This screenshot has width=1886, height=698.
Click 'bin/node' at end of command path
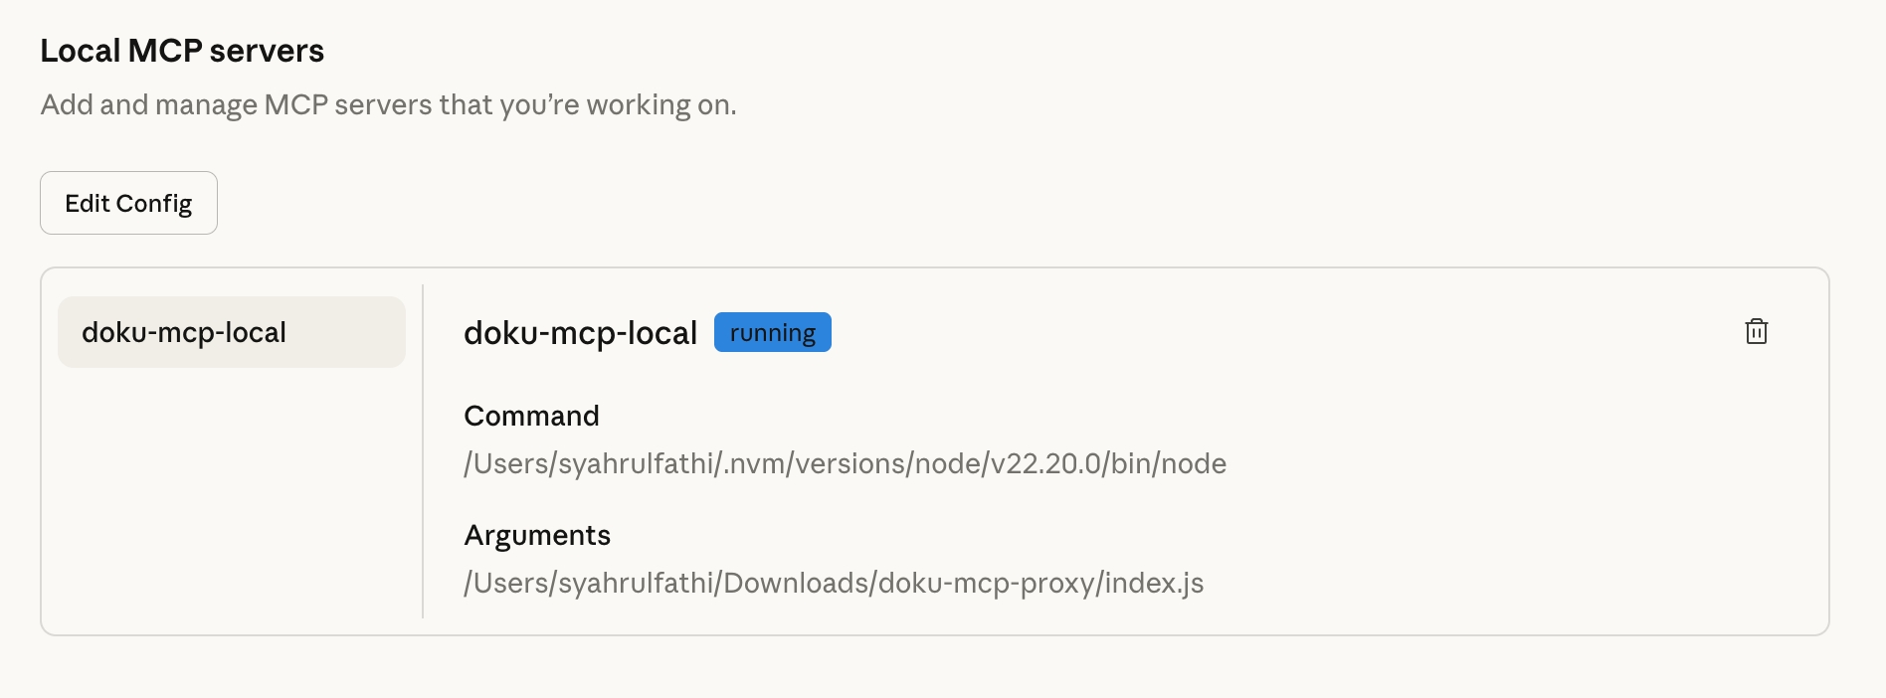click(x=1169, y=463)
